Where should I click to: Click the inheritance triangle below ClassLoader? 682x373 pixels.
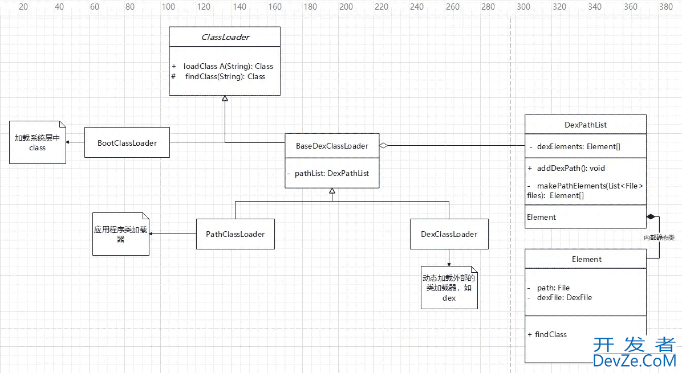click(225, 99)
